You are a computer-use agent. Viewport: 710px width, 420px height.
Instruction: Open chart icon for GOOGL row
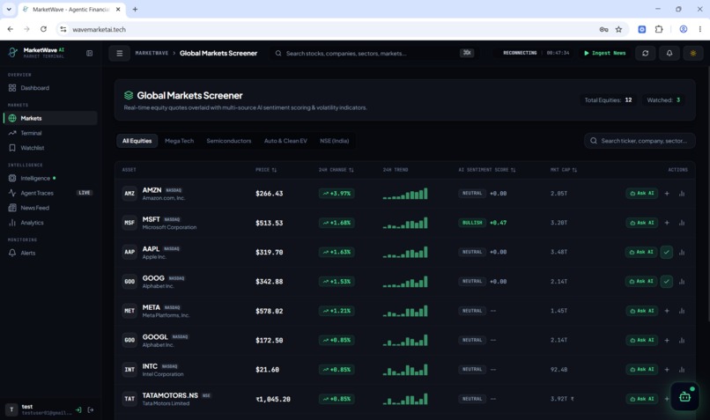tap(682, 340)
